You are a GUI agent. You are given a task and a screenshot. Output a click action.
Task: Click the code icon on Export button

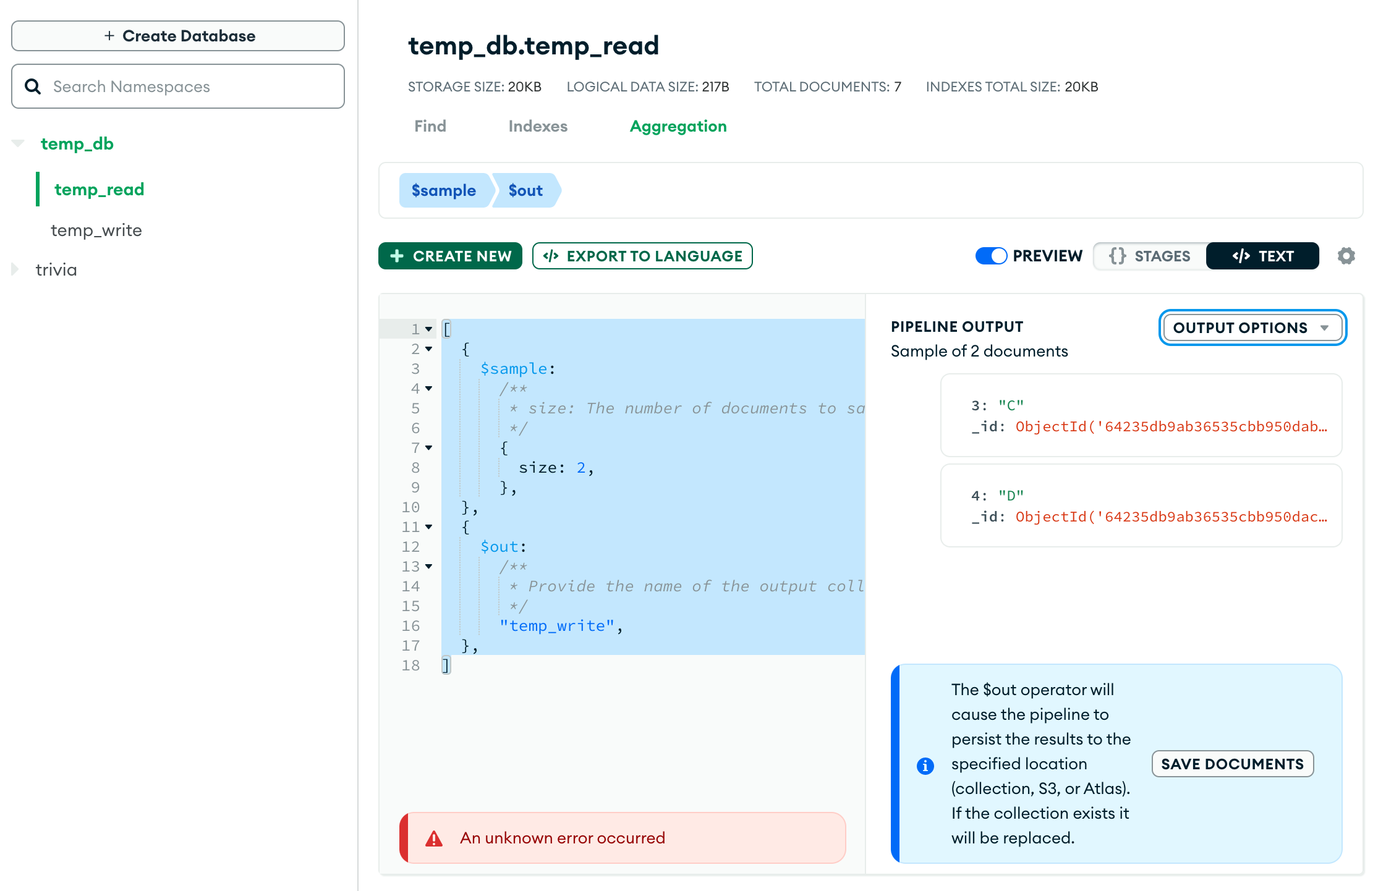click(550, 256)
